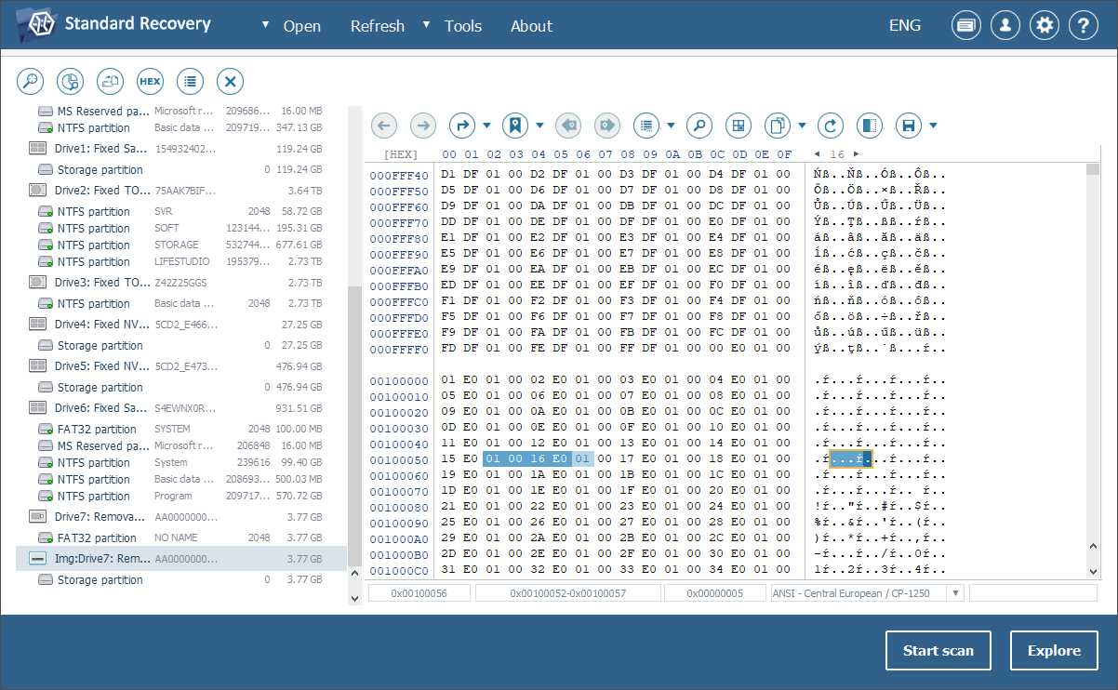Screen dimensions: 1118x690
Task: Open the Open menu
Action: coord(302,26)
